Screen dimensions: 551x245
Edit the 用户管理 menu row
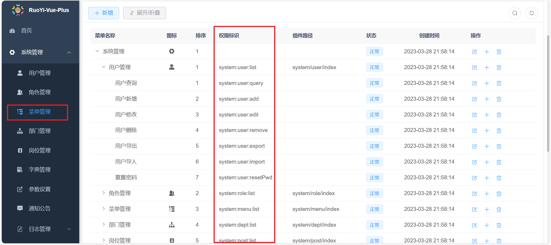[x=474, y=67]
